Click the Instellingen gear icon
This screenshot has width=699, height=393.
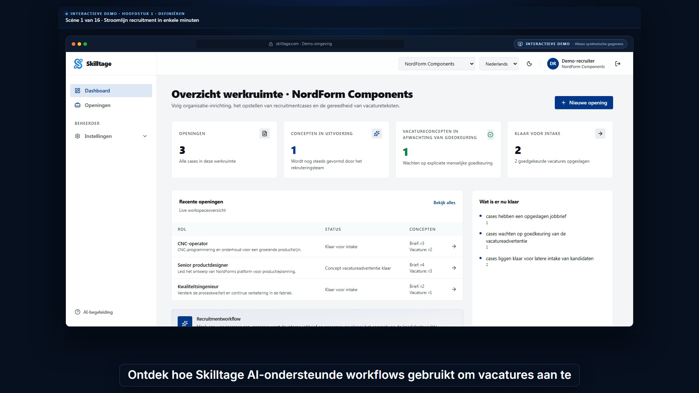78,136
